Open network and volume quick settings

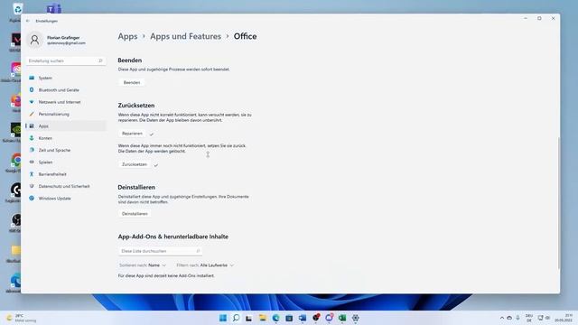click(x=544, y=318)
